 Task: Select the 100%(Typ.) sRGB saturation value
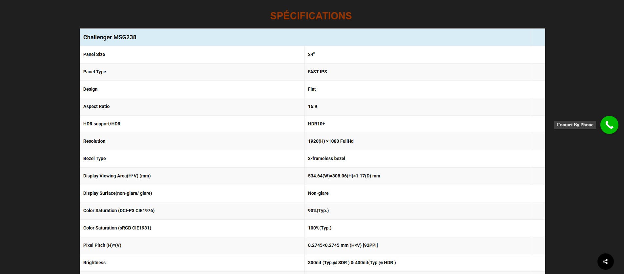pyautogui.click(x=320, y=228)
